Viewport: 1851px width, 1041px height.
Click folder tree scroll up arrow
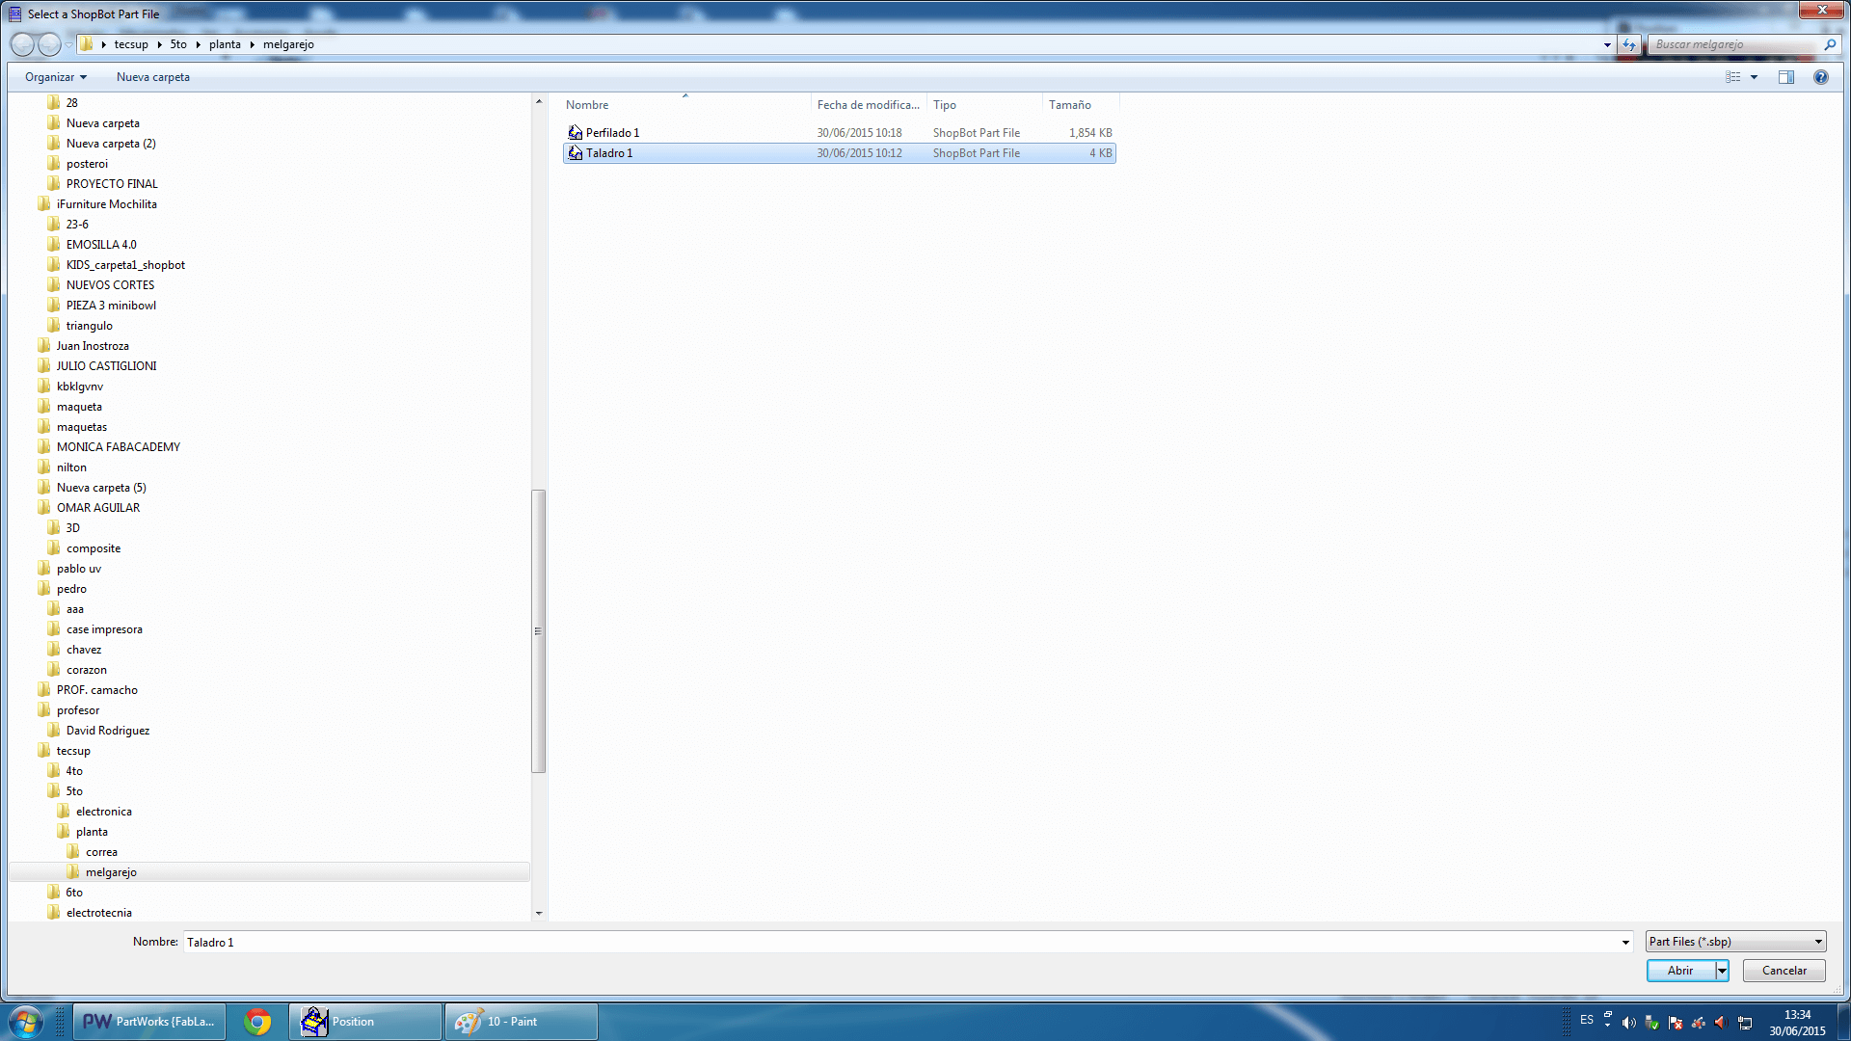click(539, 101)
